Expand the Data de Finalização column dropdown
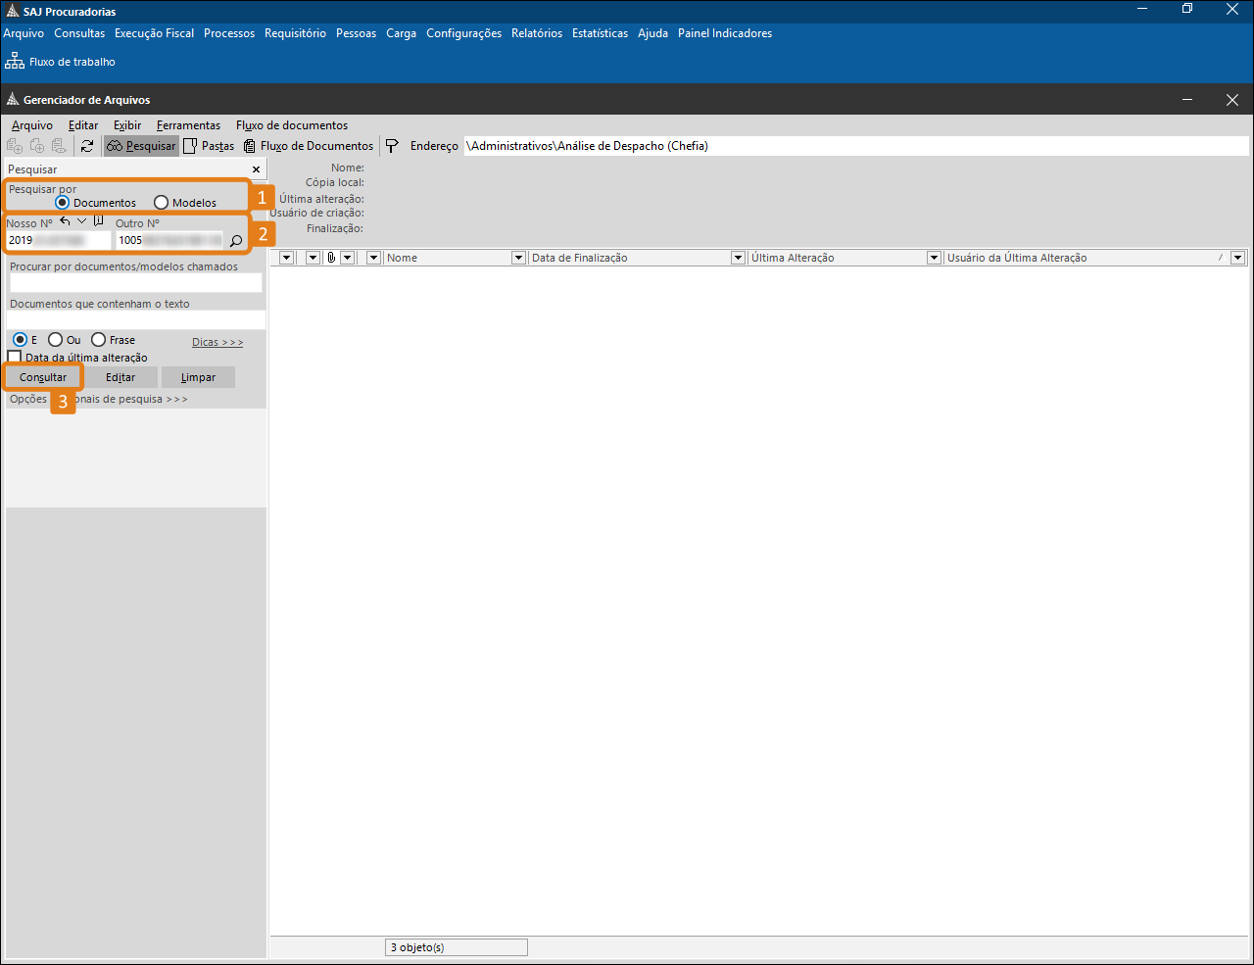Screen dimensions: 1254x965 coord(519,258)
